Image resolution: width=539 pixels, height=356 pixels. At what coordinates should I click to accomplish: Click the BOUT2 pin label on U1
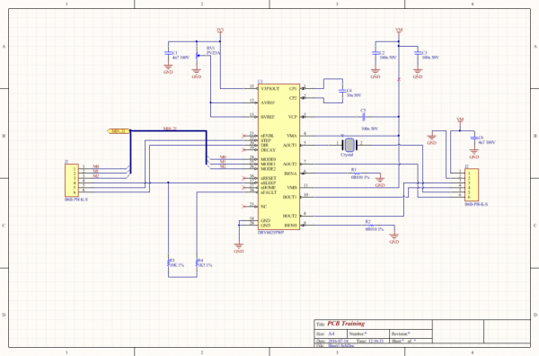click(290, 216)
